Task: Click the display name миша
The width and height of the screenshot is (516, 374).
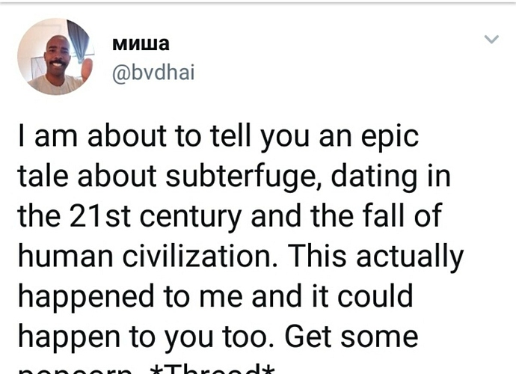Action: pyautogui.click(x=141, y=43)
